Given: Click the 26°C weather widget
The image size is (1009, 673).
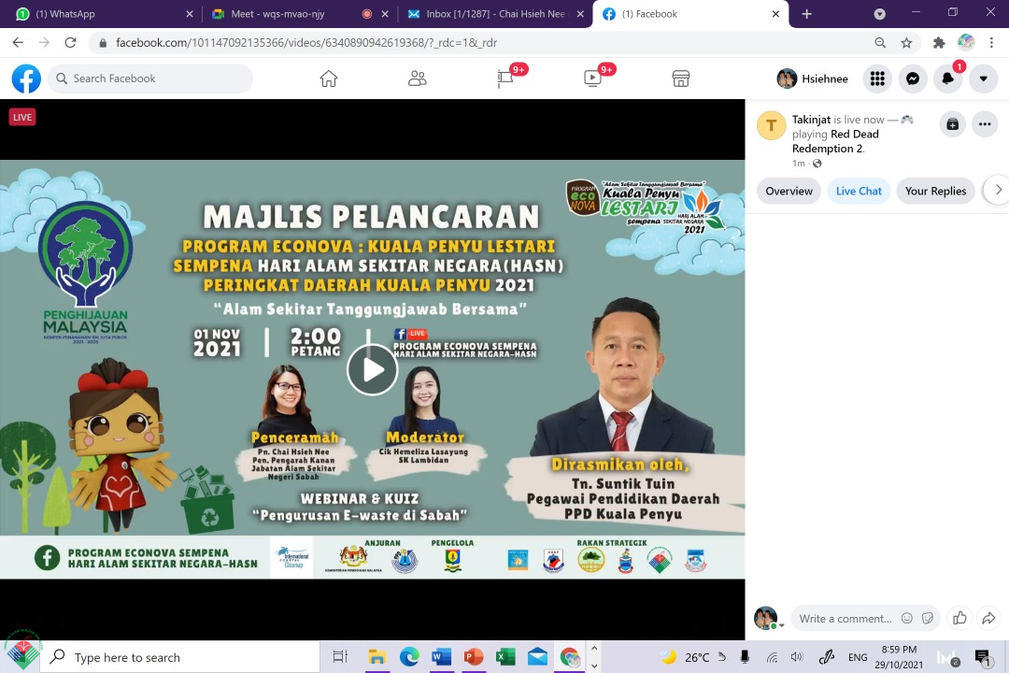Looking at the screenshot, I should [x=686, y=657].
